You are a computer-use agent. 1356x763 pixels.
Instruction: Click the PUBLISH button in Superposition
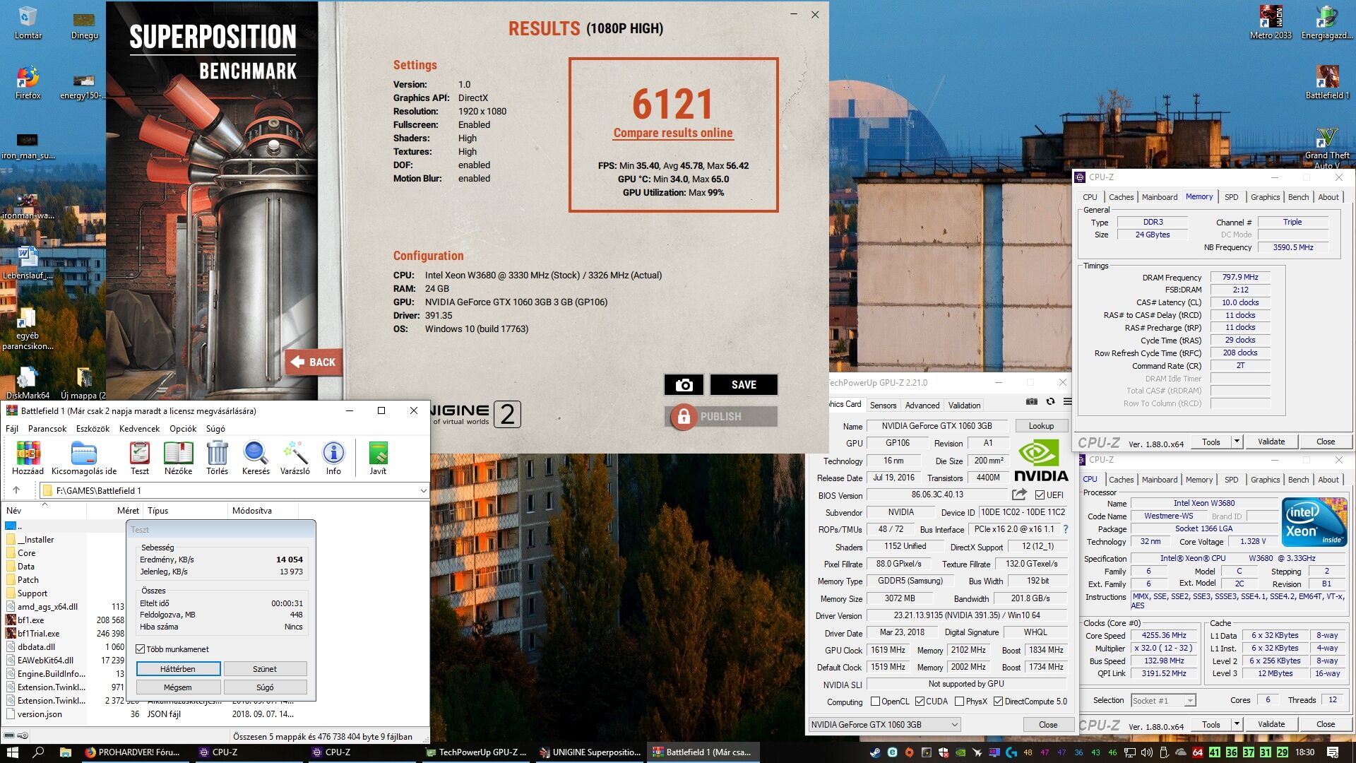[x=720, y=417]
